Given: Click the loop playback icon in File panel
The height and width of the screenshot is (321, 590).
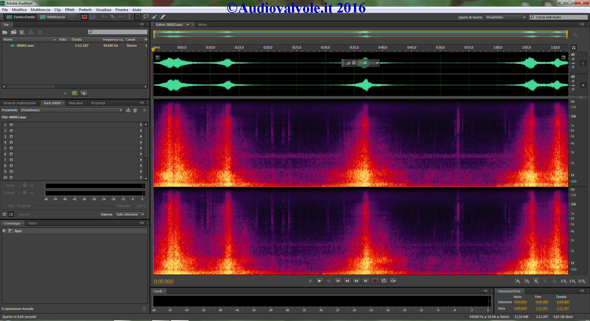Looking at the screenshot, I should click(75, 93).
